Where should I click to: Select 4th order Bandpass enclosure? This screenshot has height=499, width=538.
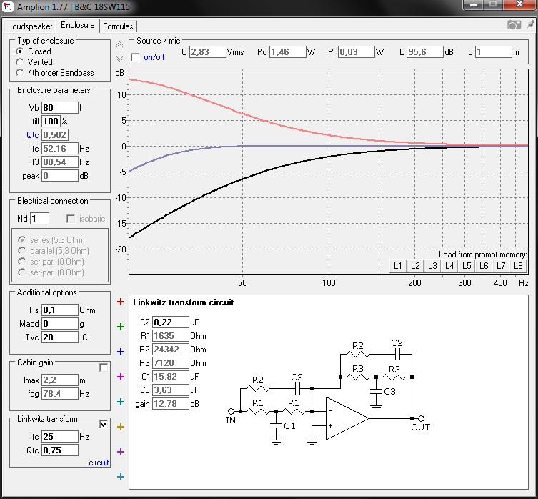click(x=54, y=73)
